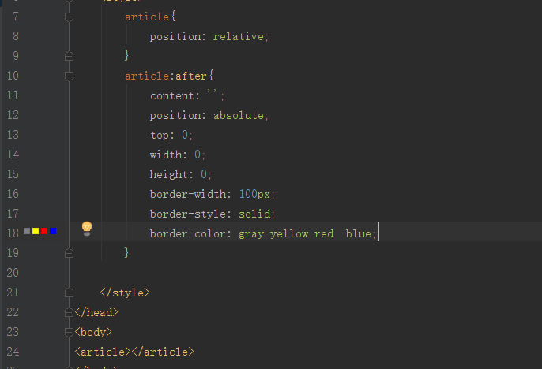Click the yellow keyword in border-color
The image size is (542, 369).
289,233
